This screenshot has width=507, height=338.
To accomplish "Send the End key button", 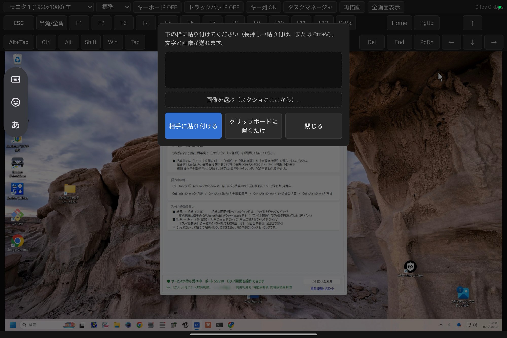I will (x=399, y=42).
